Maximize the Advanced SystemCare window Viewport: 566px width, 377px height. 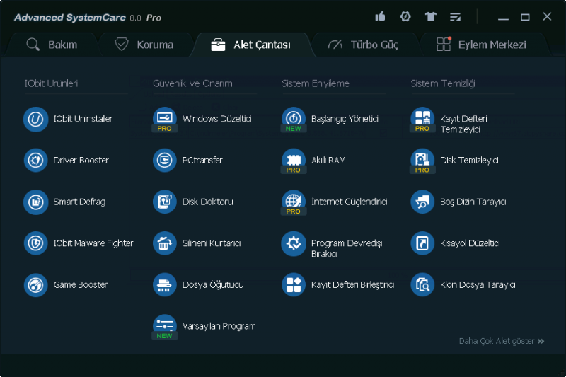525,17
